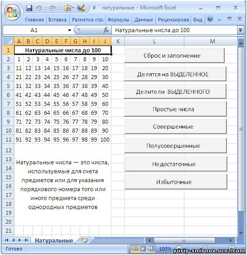Viewport: 247px width, 255px height.
Task: Open the Рецензирование ribbon tab
Action: 174,20
